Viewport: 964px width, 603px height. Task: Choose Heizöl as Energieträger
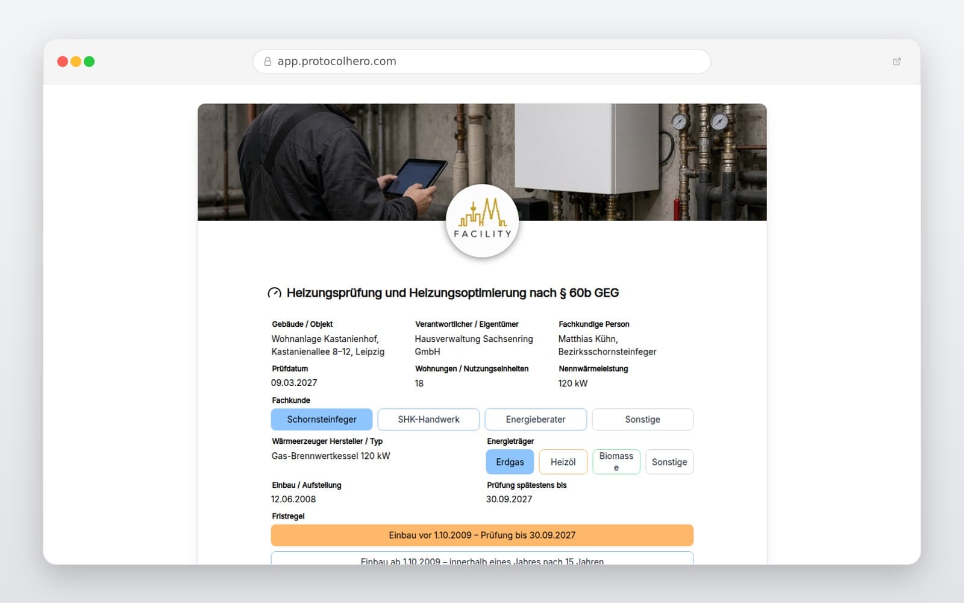[x=563, y=462]
